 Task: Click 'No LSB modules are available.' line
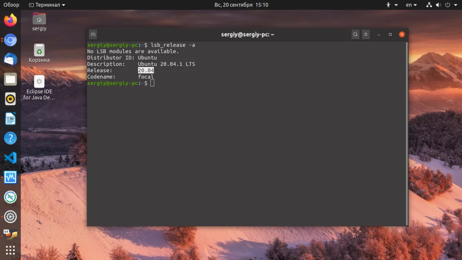point(133,51)
